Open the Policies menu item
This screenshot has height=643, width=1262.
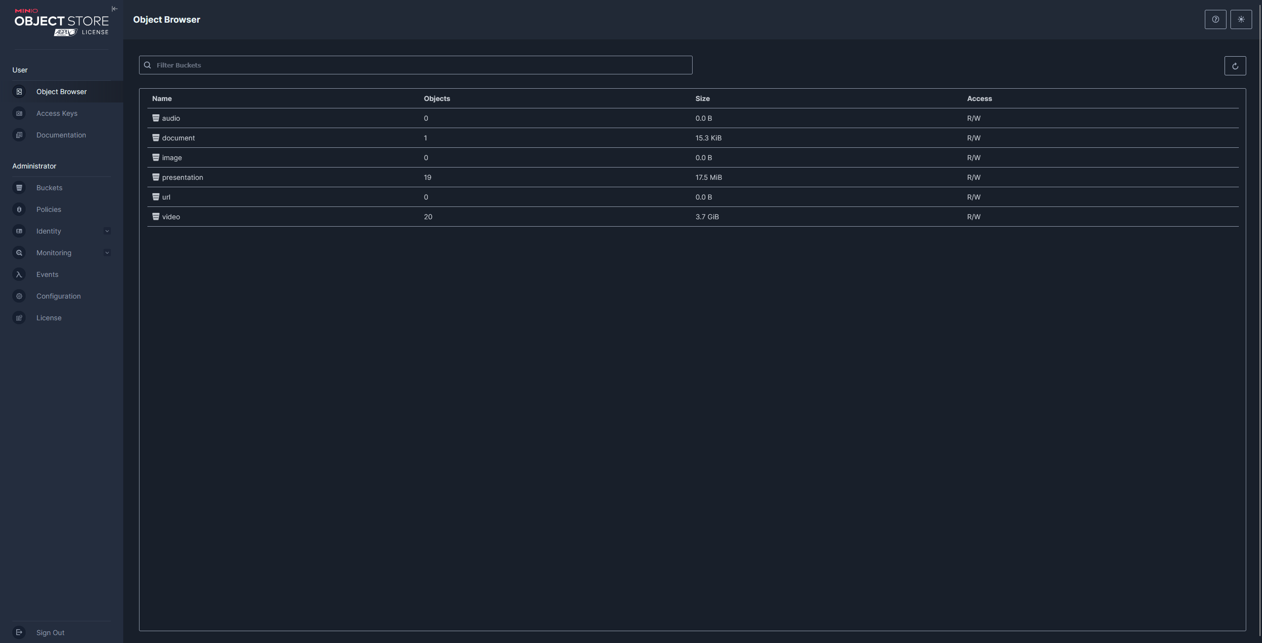pos(62,209)
